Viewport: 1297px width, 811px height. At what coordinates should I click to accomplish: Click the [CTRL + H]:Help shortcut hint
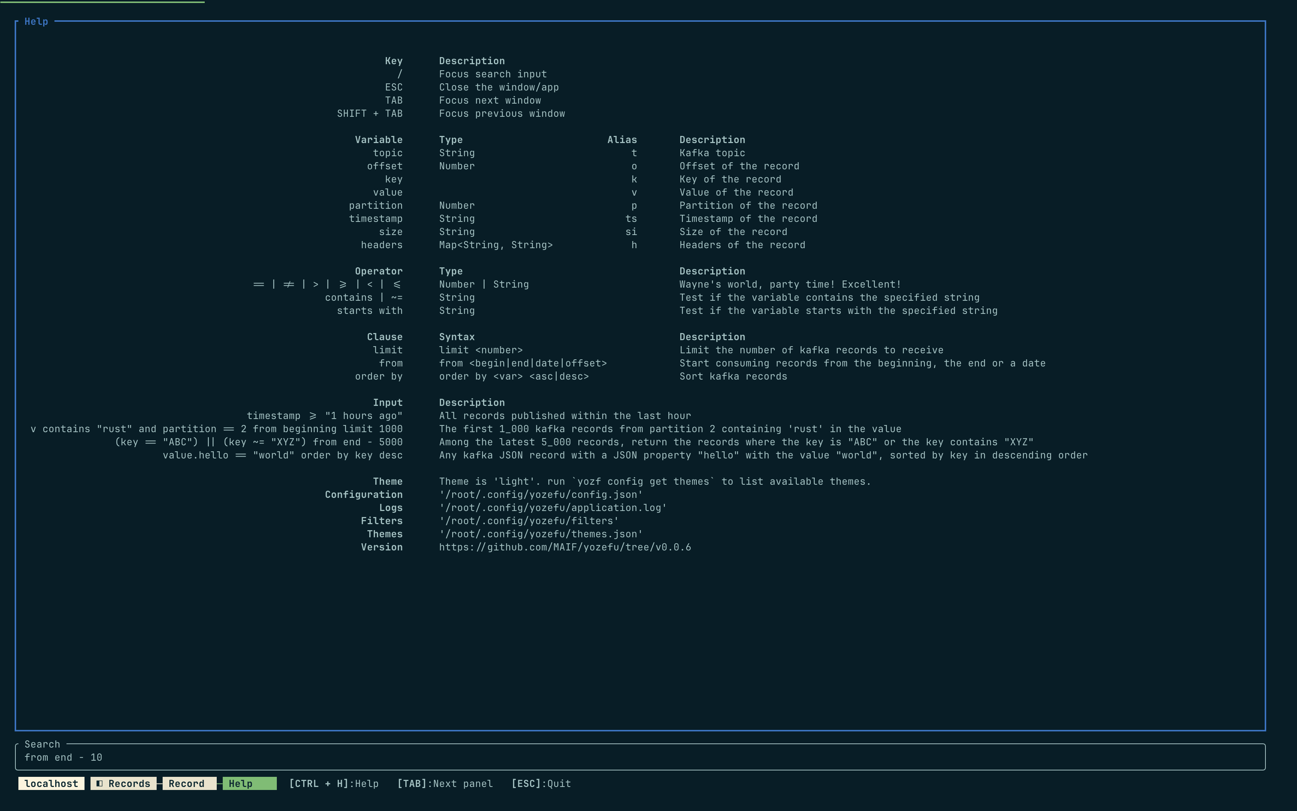pyautogui.click(x=334, y=784)
